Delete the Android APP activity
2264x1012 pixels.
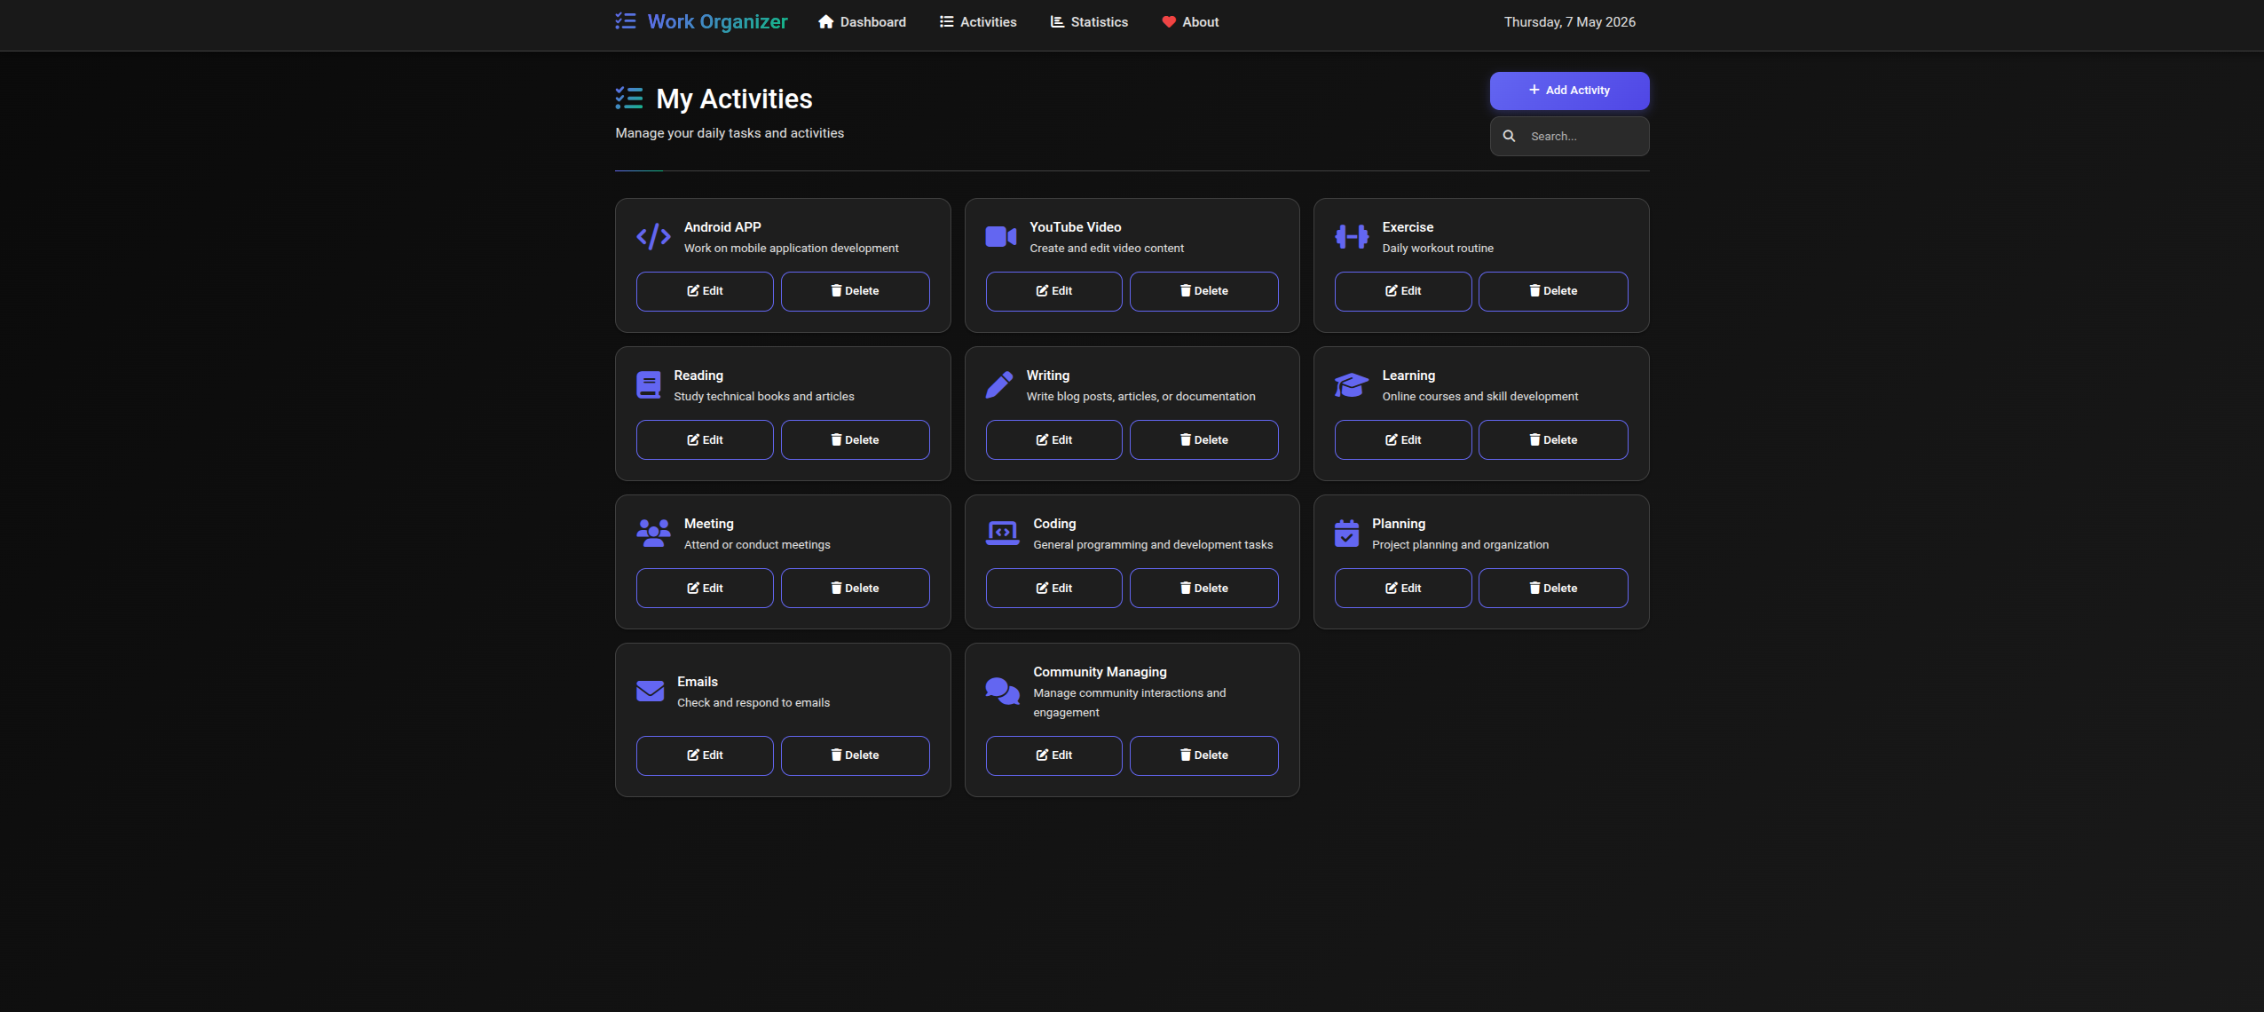point(855,291)
